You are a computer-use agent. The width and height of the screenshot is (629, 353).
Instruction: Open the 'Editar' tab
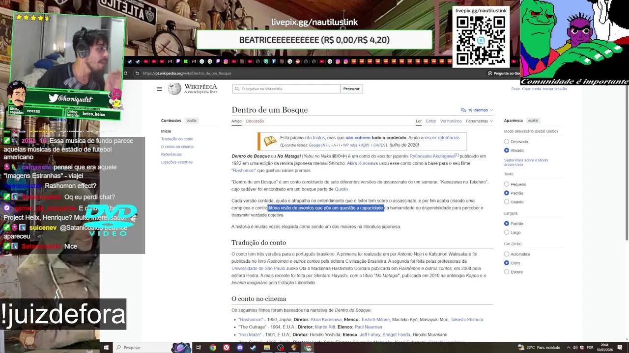click(431, 121)
